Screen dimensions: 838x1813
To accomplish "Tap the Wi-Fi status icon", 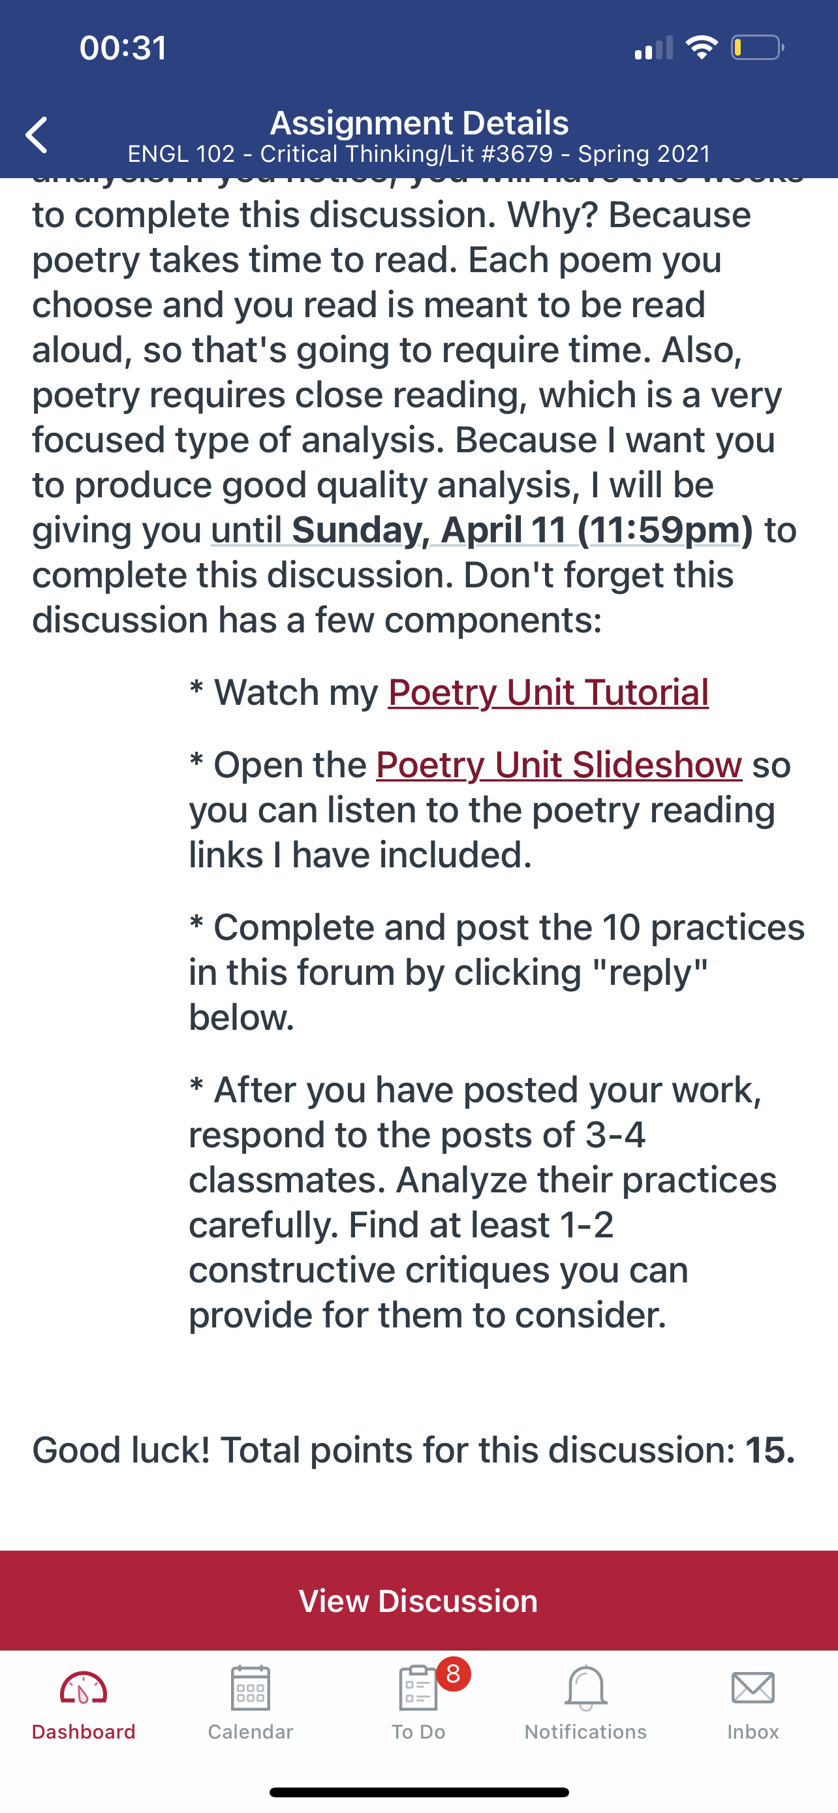I will coord(701,48).
